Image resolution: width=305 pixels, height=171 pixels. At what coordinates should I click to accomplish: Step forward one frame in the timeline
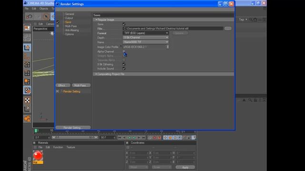[x=139, y=138]
